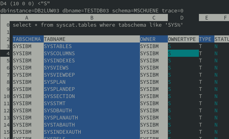Select row number 10 header
The width and height of the screenshot is (229, 139).
point(7,96)
